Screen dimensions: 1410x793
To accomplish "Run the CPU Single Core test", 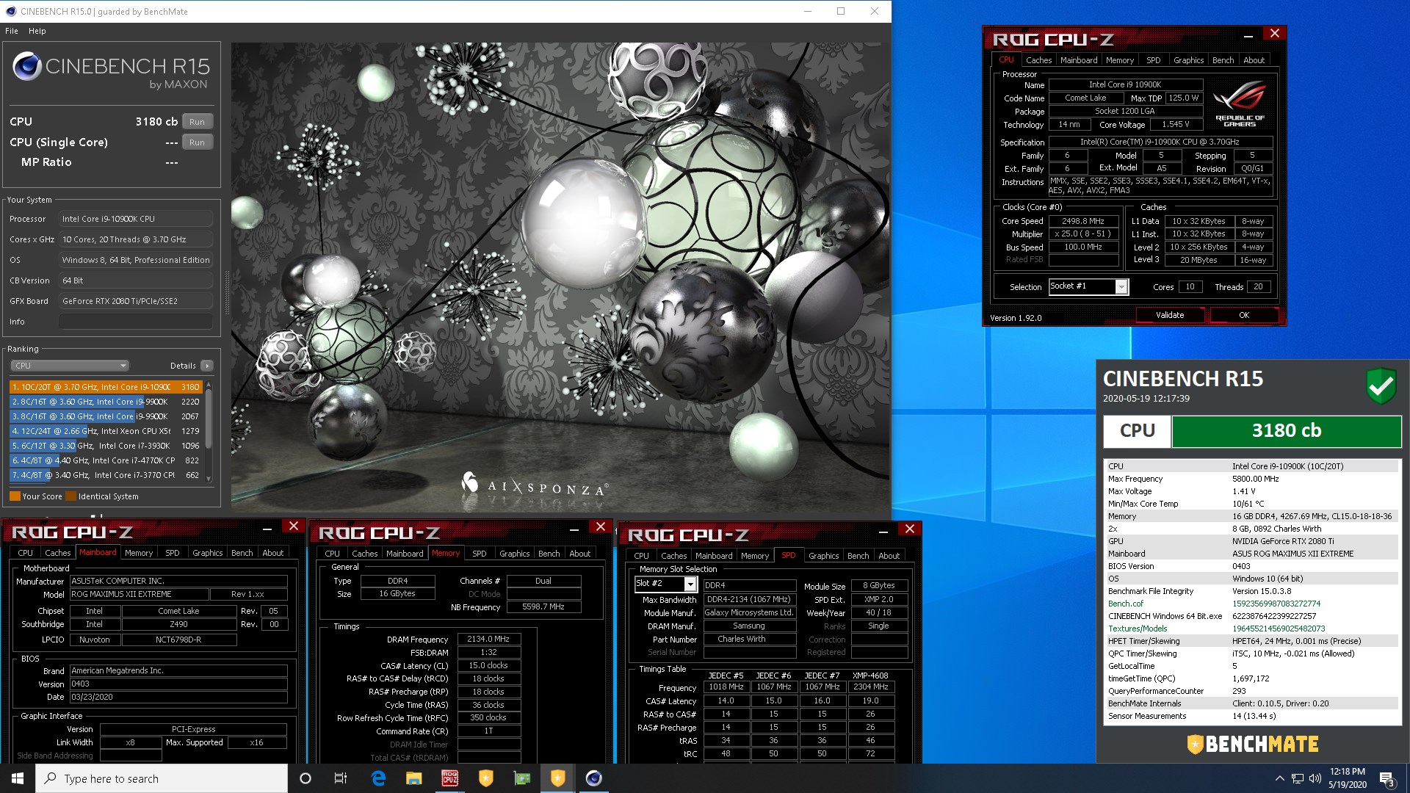I will [x=197, y=142].
